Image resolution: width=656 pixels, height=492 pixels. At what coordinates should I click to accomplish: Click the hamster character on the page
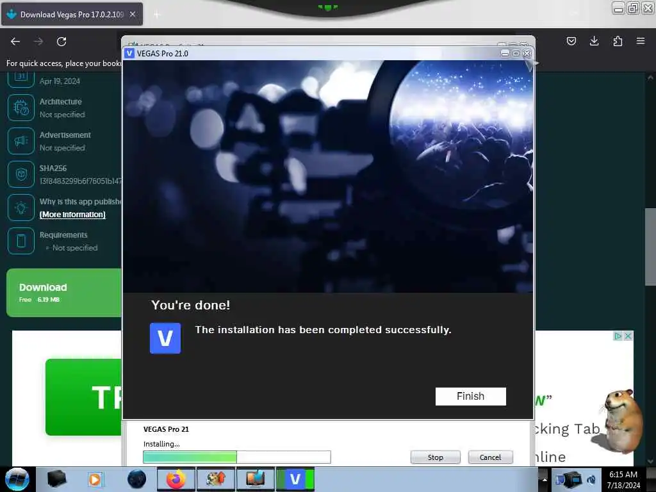[623, 421]
